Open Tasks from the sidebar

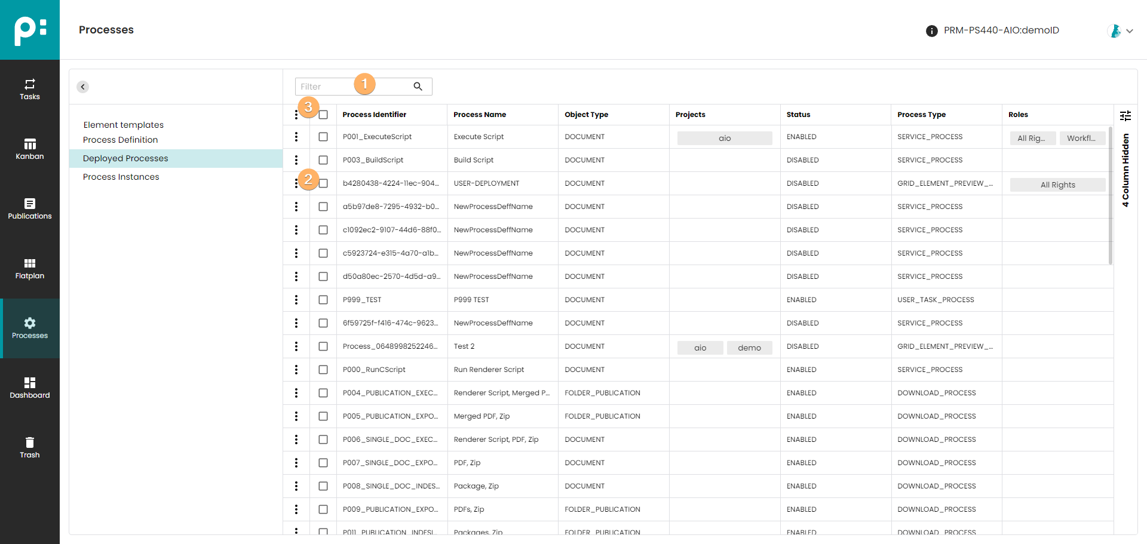pyautogui.click(x=30, y=89)
